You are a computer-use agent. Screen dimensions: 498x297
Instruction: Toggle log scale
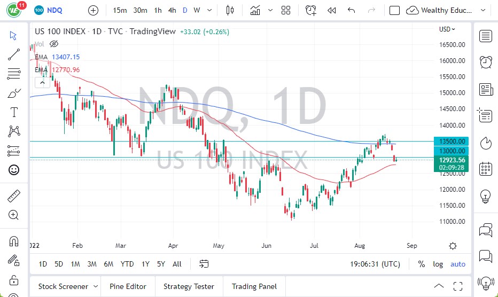point(438,264)
